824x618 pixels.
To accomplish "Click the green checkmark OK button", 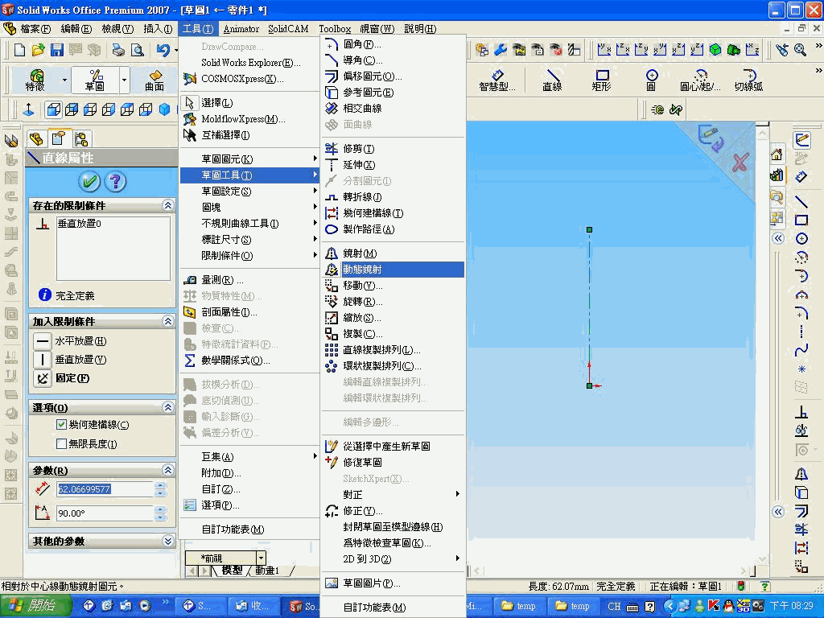I will pyautogui.click(x=89, y=182).
